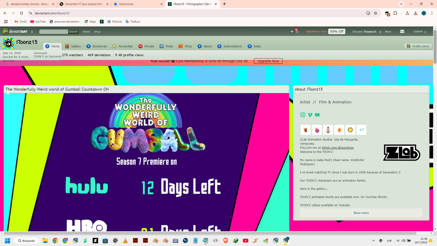Open the Favourites tab
This screenshot has height=246, width=437.
coord(123,46)
